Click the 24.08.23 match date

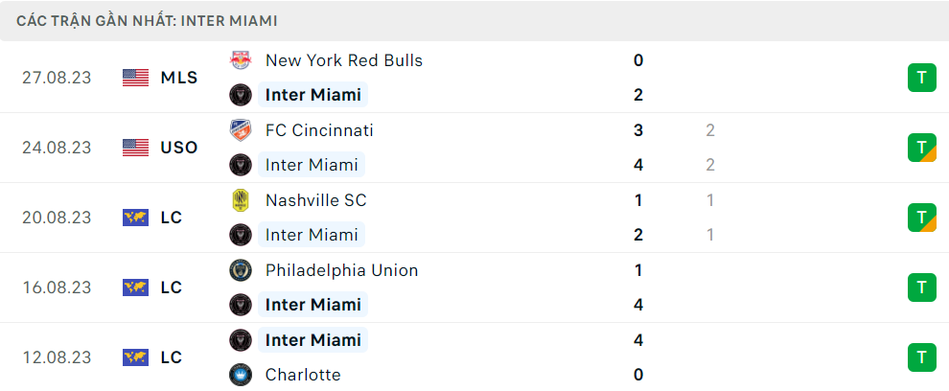pyautogui.click(x=57, y=148)
